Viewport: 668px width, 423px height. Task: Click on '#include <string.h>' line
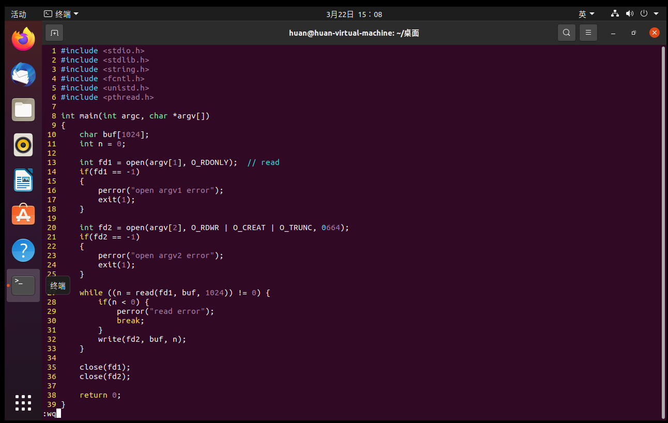(105, 69)
